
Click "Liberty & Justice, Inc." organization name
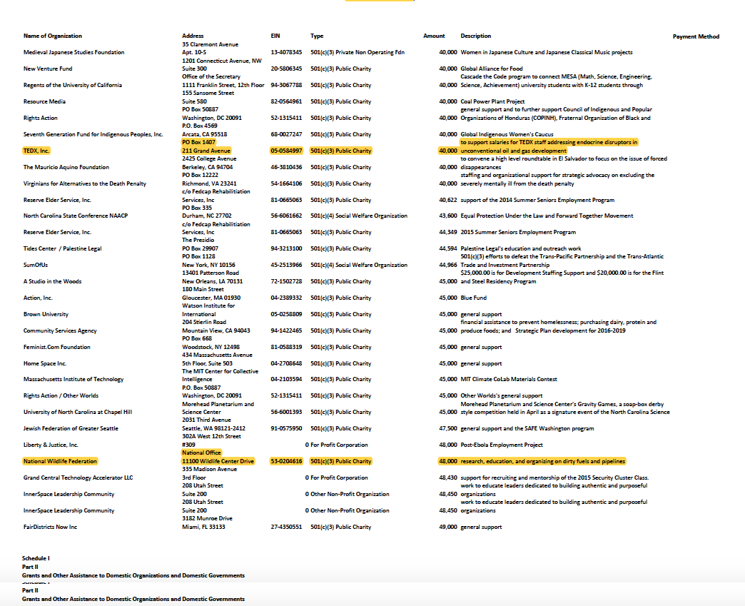[51, 445]
